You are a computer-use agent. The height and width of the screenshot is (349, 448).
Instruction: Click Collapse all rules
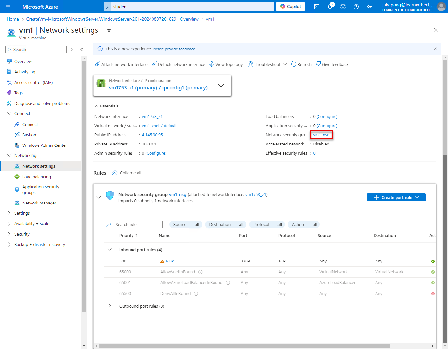127,173
